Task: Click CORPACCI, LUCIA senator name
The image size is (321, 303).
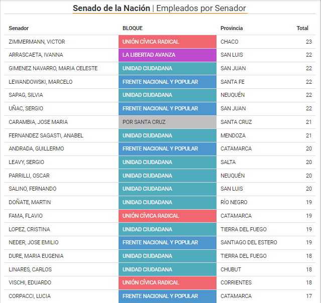Action: (x=30, y=296)
